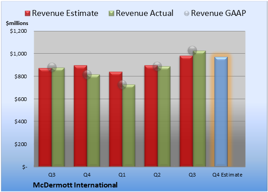
Task: Click the '$200' axis value
Action: (x=21, y=144)
